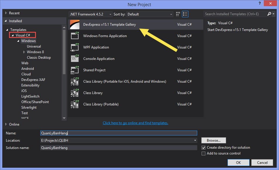279x170 pixels.
Task: Click the project Name text field
Action: (x=118, y=133)
